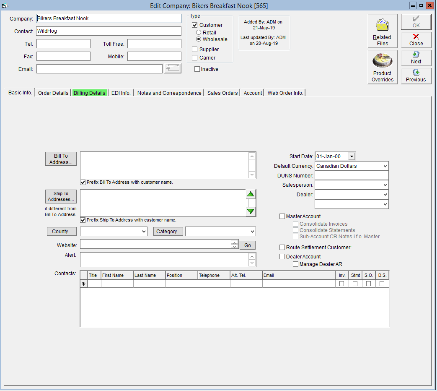Open the Start Date picker dropdown
Viewport: 437px width, 391px height.
point(352,156)
